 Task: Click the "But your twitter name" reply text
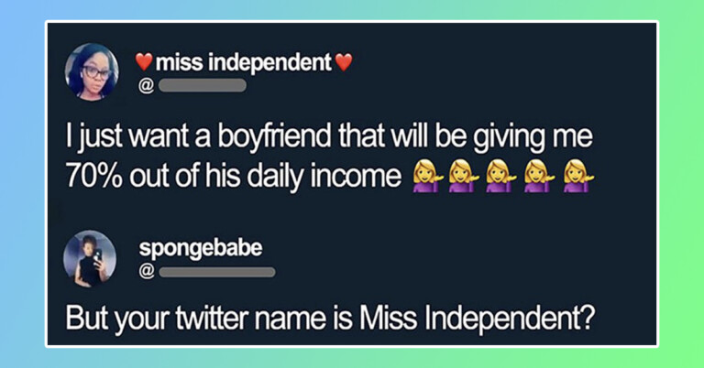click(330, 319)
